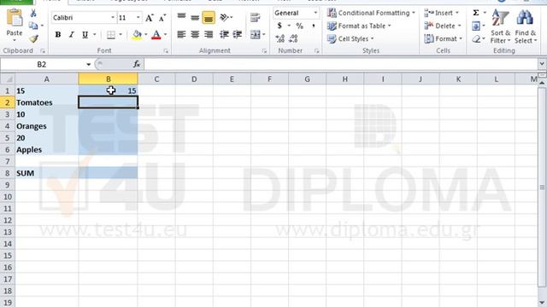
Task: Click the Wrap Text icon
Action: click(256, 17)
